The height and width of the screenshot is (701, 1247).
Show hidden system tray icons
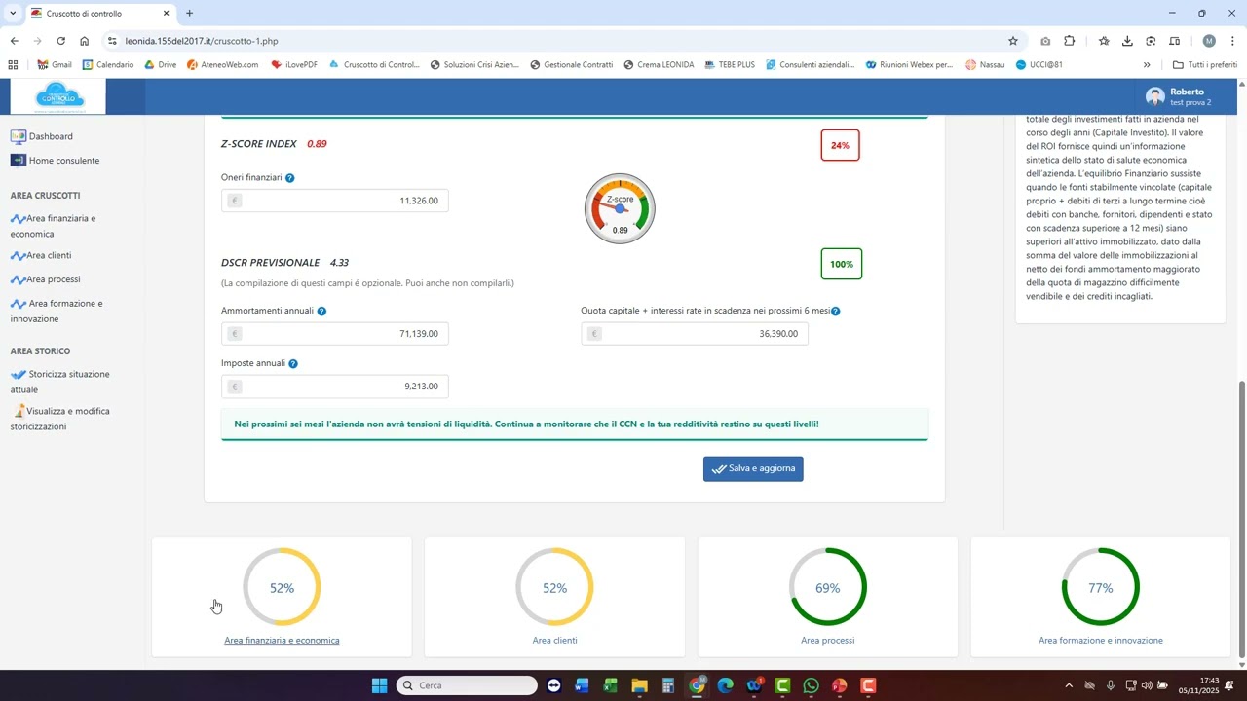(1069, 686)
